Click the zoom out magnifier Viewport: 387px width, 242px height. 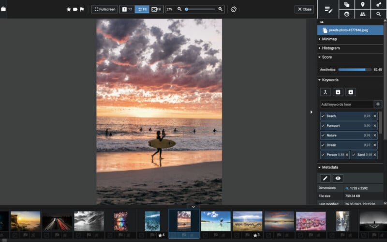pyautogui.click(x=179, y=9)
